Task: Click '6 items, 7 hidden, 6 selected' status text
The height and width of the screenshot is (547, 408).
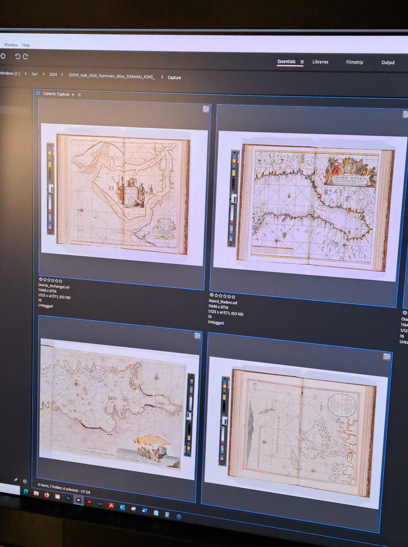Action: pyautogui.click(x=58, y=487)
